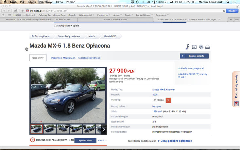
Task: Select the second gallery thumbnail
Action: [x=50, y=129]
